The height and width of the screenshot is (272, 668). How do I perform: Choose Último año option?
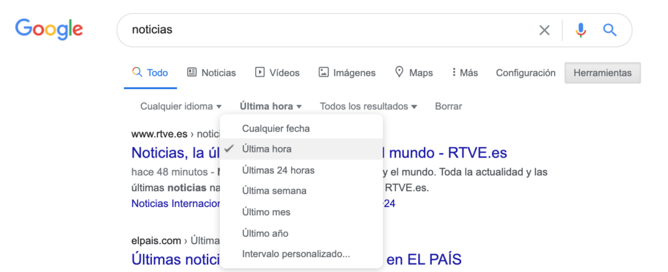(301, 234)
